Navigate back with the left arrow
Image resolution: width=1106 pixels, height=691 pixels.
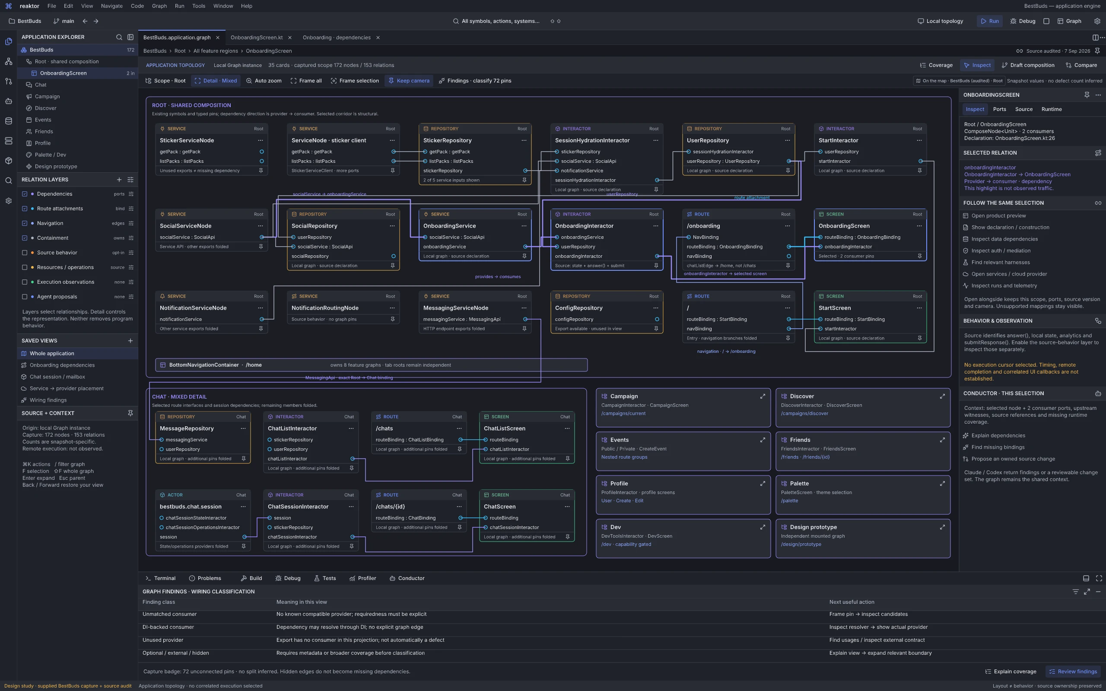pyautogui.click(x=85, y=21)
